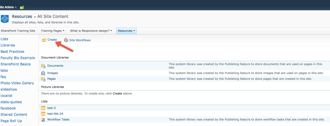This screenshot has width=330, height=126.
Task: Click the test-2 list icon
Action: tap(43, 108)
